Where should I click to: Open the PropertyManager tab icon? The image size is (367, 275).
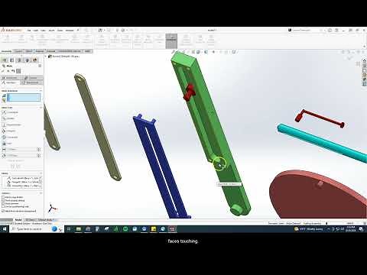[x=12, y=60]
